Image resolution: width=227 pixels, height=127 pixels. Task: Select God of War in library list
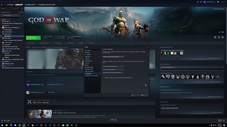click(12, 36)
